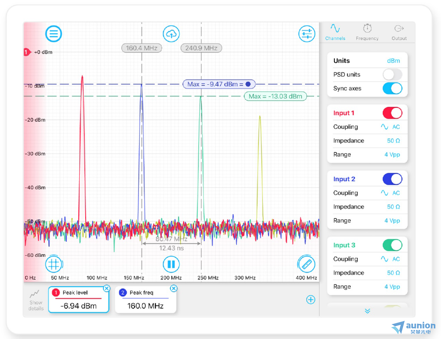Click the 80.47 MHz cursor difference readout

171,239
